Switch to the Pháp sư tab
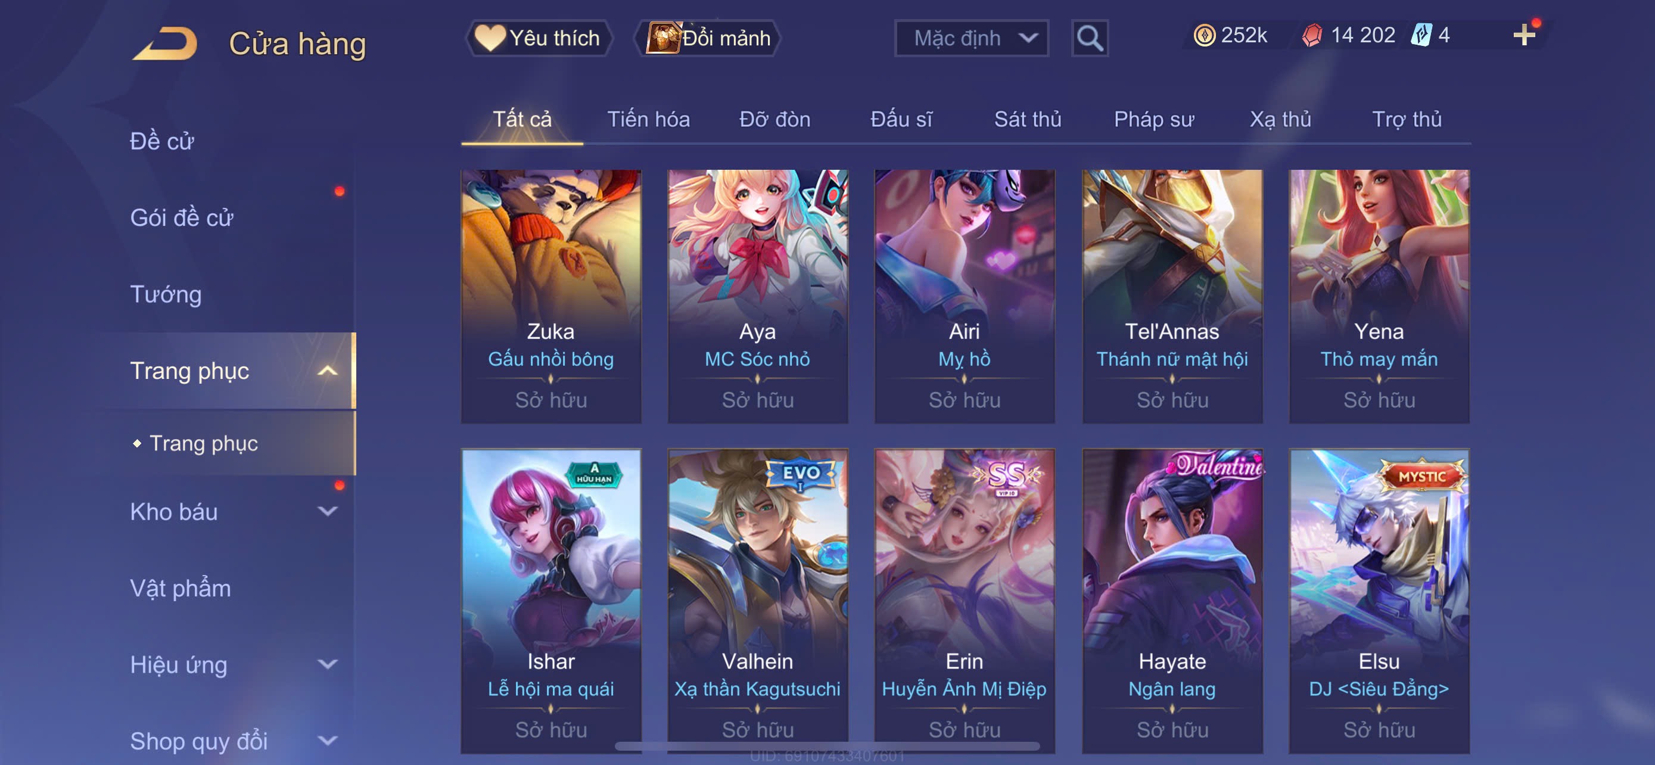 pos(1154,120)
